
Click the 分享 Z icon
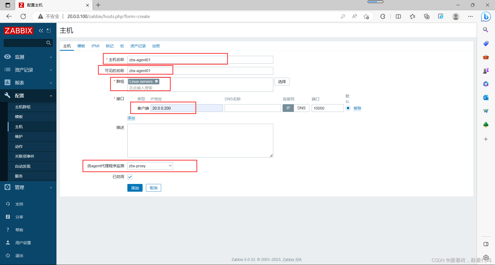click(x=8, y=217)
